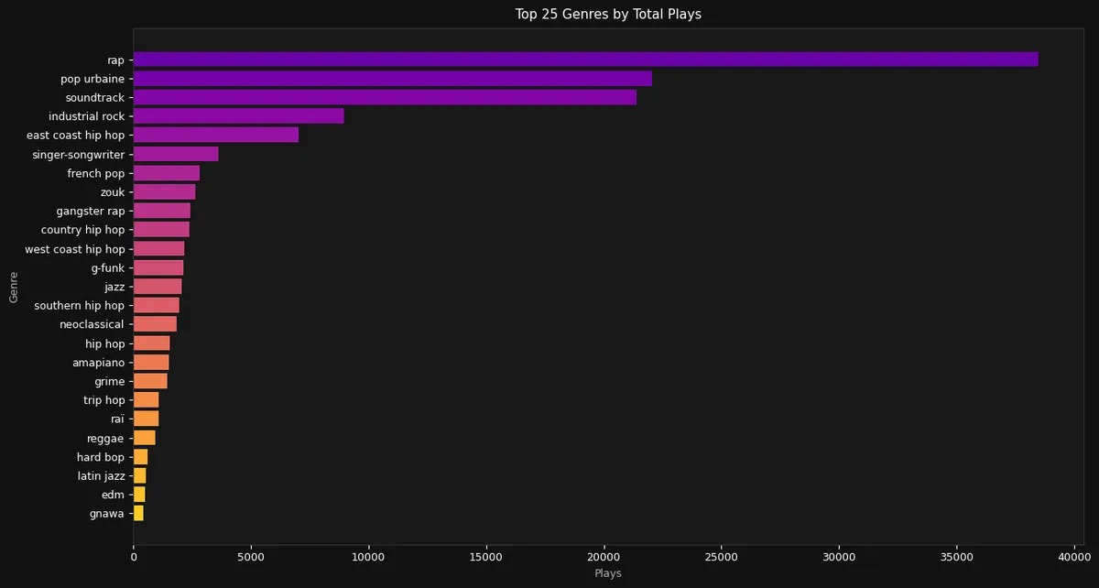Select the edm genre bar
This screenshot has width=1099, height=588.
(x=137, y=494)
